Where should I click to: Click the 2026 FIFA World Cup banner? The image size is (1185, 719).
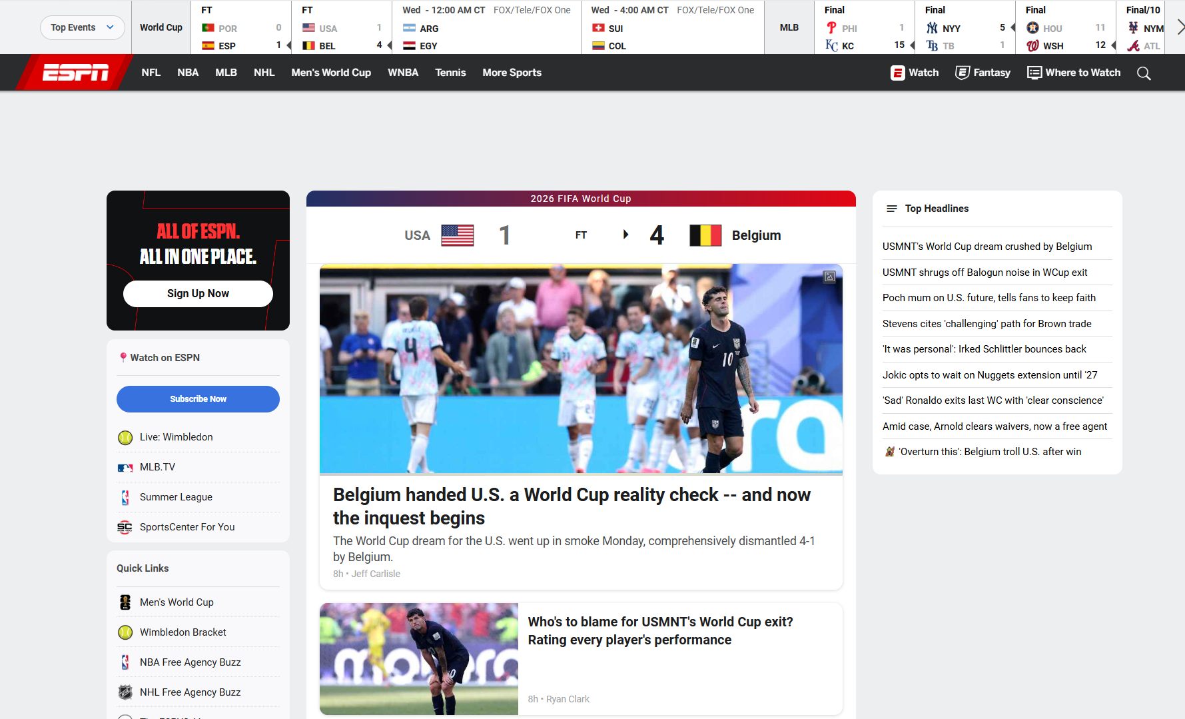click(x=581, y=199)
